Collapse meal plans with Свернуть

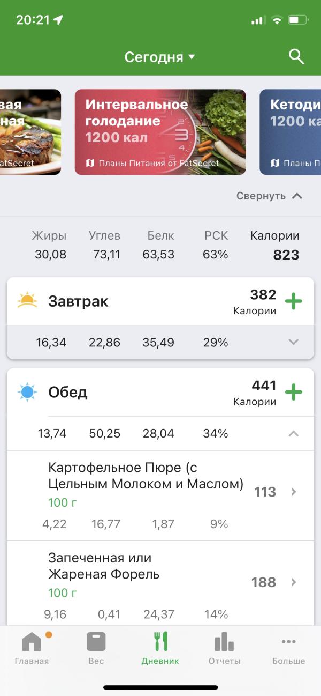pyautogui.click(x=270, y=196)
